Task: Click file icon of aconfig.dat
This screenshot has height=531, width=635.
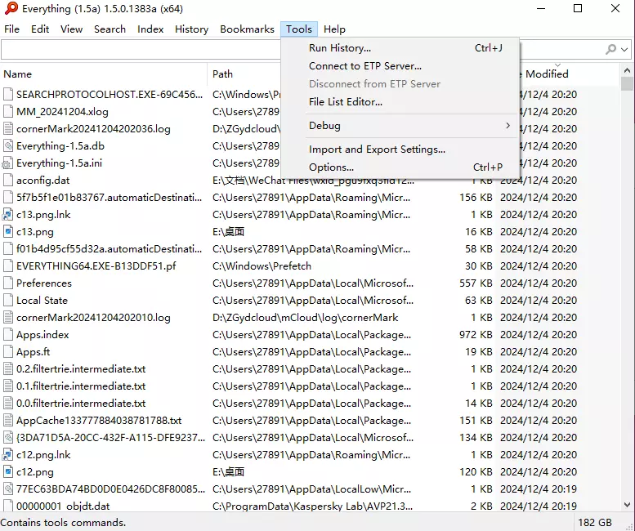Action: point(7,180)
